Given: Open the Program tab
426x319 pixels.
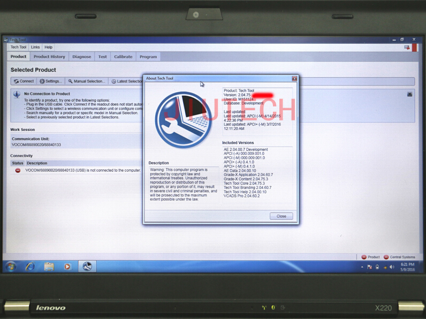Looking at the screenshot, I should [x=148, y=57].
